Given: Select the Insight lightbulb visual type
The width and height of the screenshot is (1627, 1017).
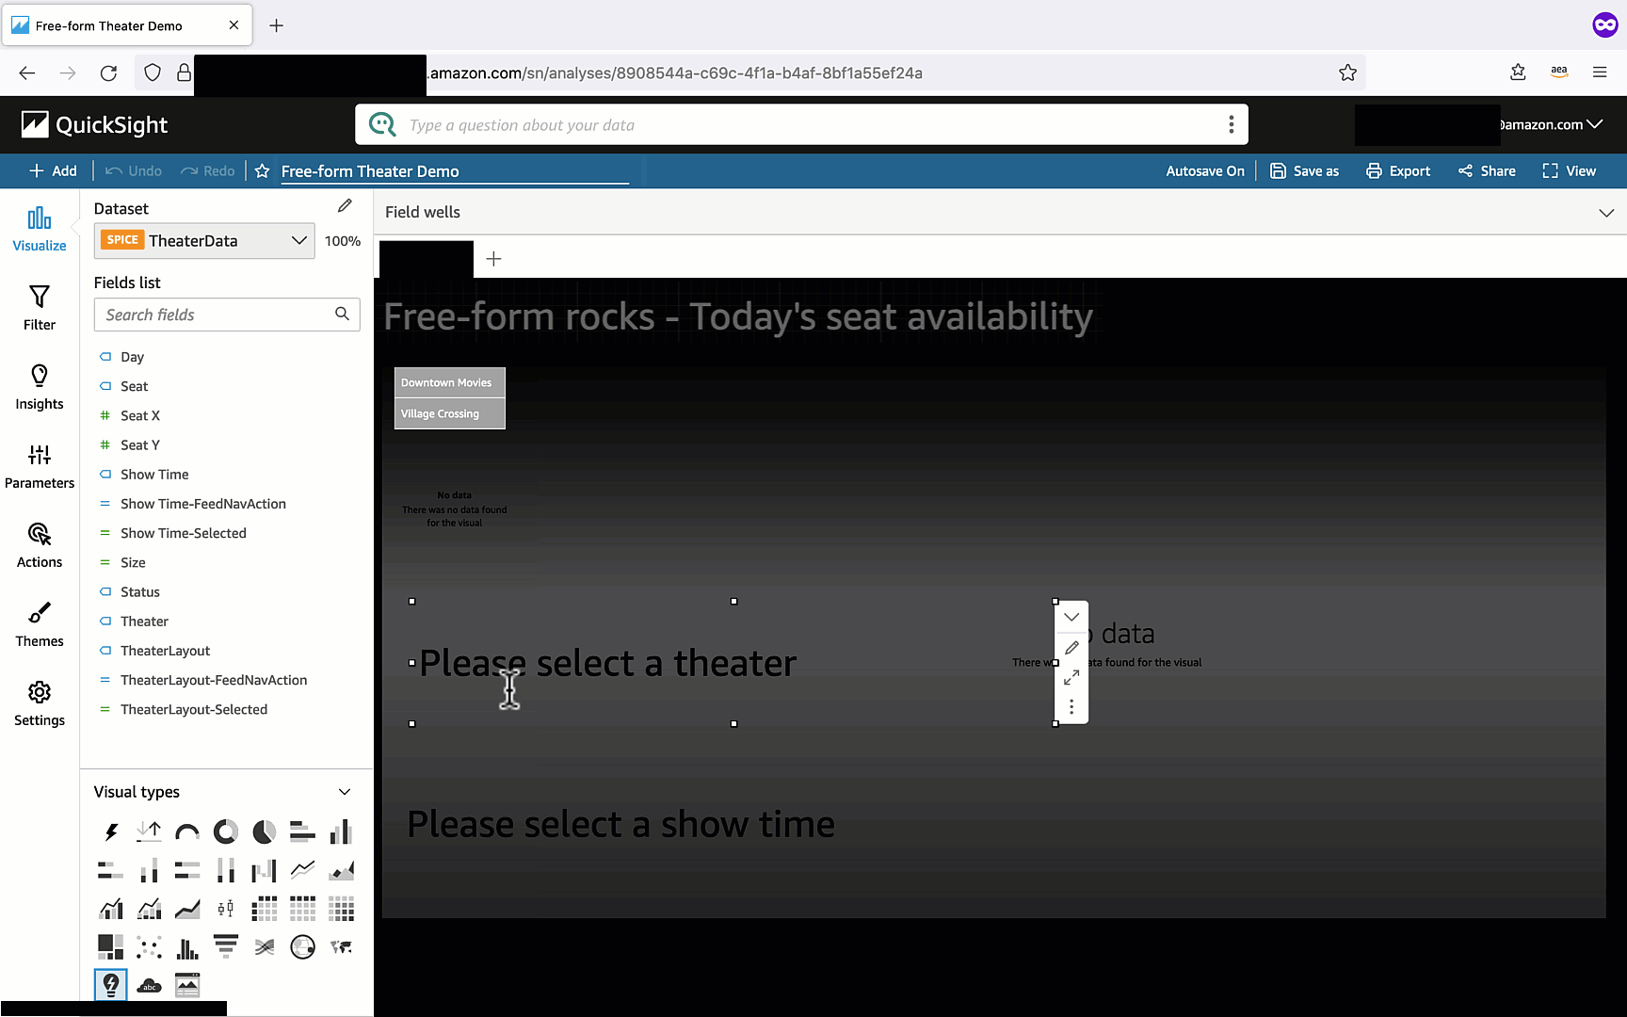Looking at the screenshot, I should tap(111, 985).
